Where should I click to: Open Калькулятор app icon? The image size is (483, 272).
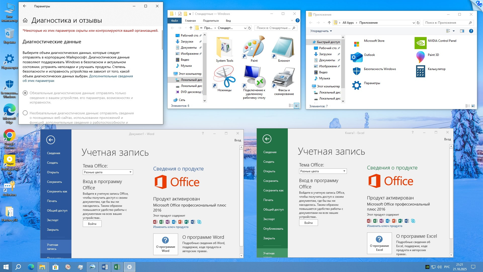[x=420, y=71]
